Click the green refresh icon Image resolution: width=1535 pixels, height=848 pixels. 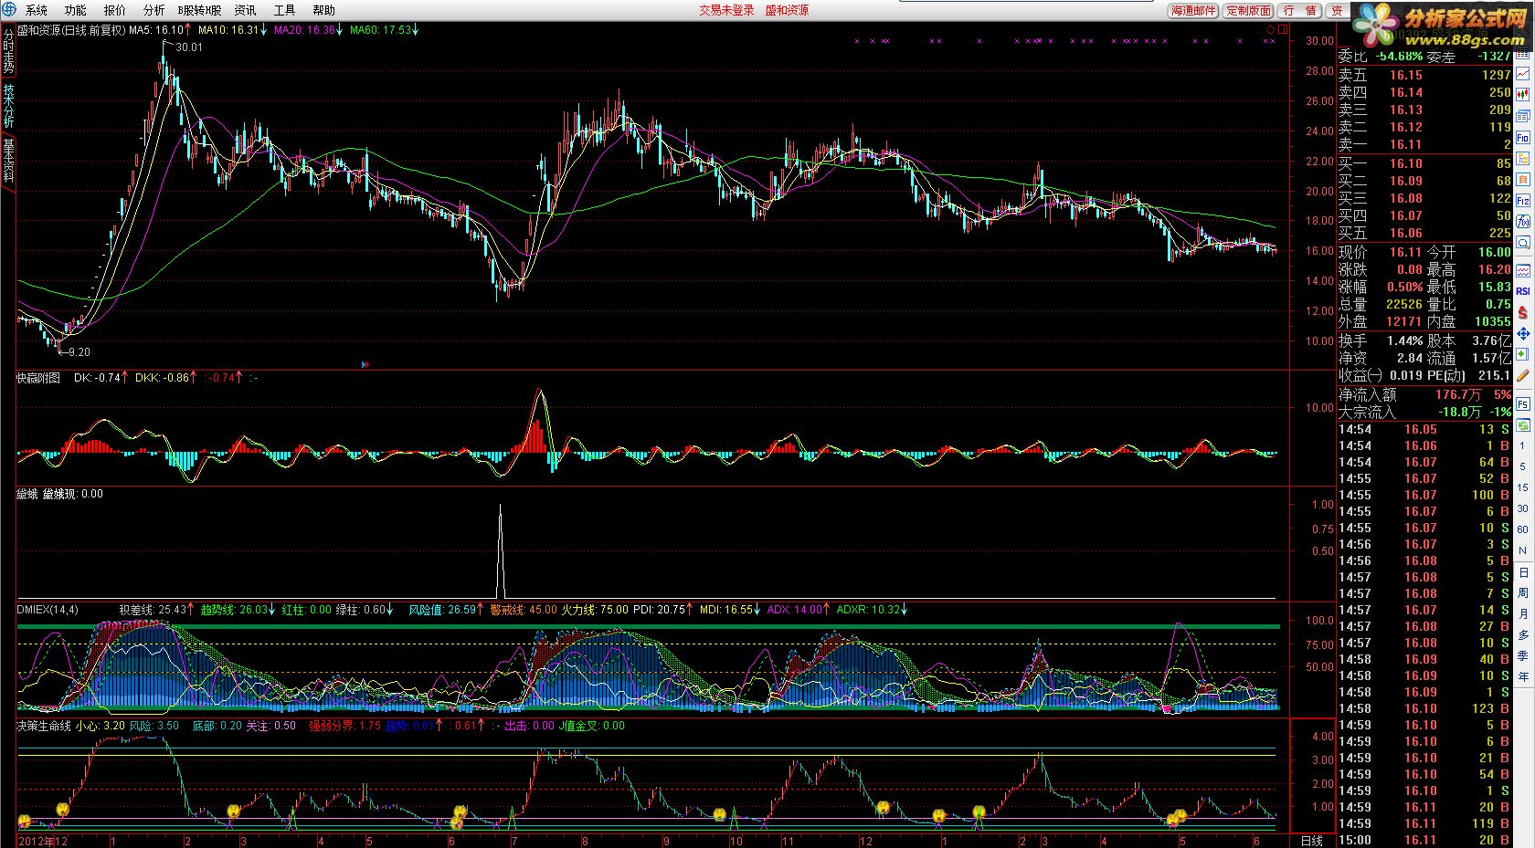click(1523, 424)
